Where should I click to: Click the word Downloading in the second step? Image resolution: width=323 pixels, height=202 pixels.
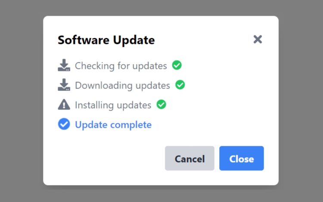(104, 85)
